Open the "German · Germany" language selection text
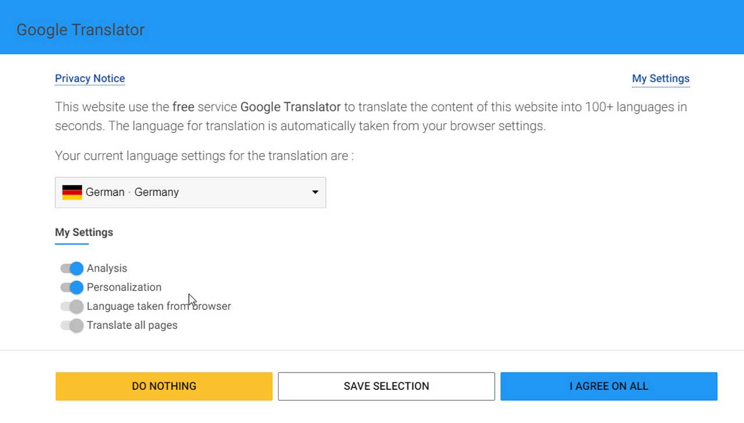 point(132,192)
